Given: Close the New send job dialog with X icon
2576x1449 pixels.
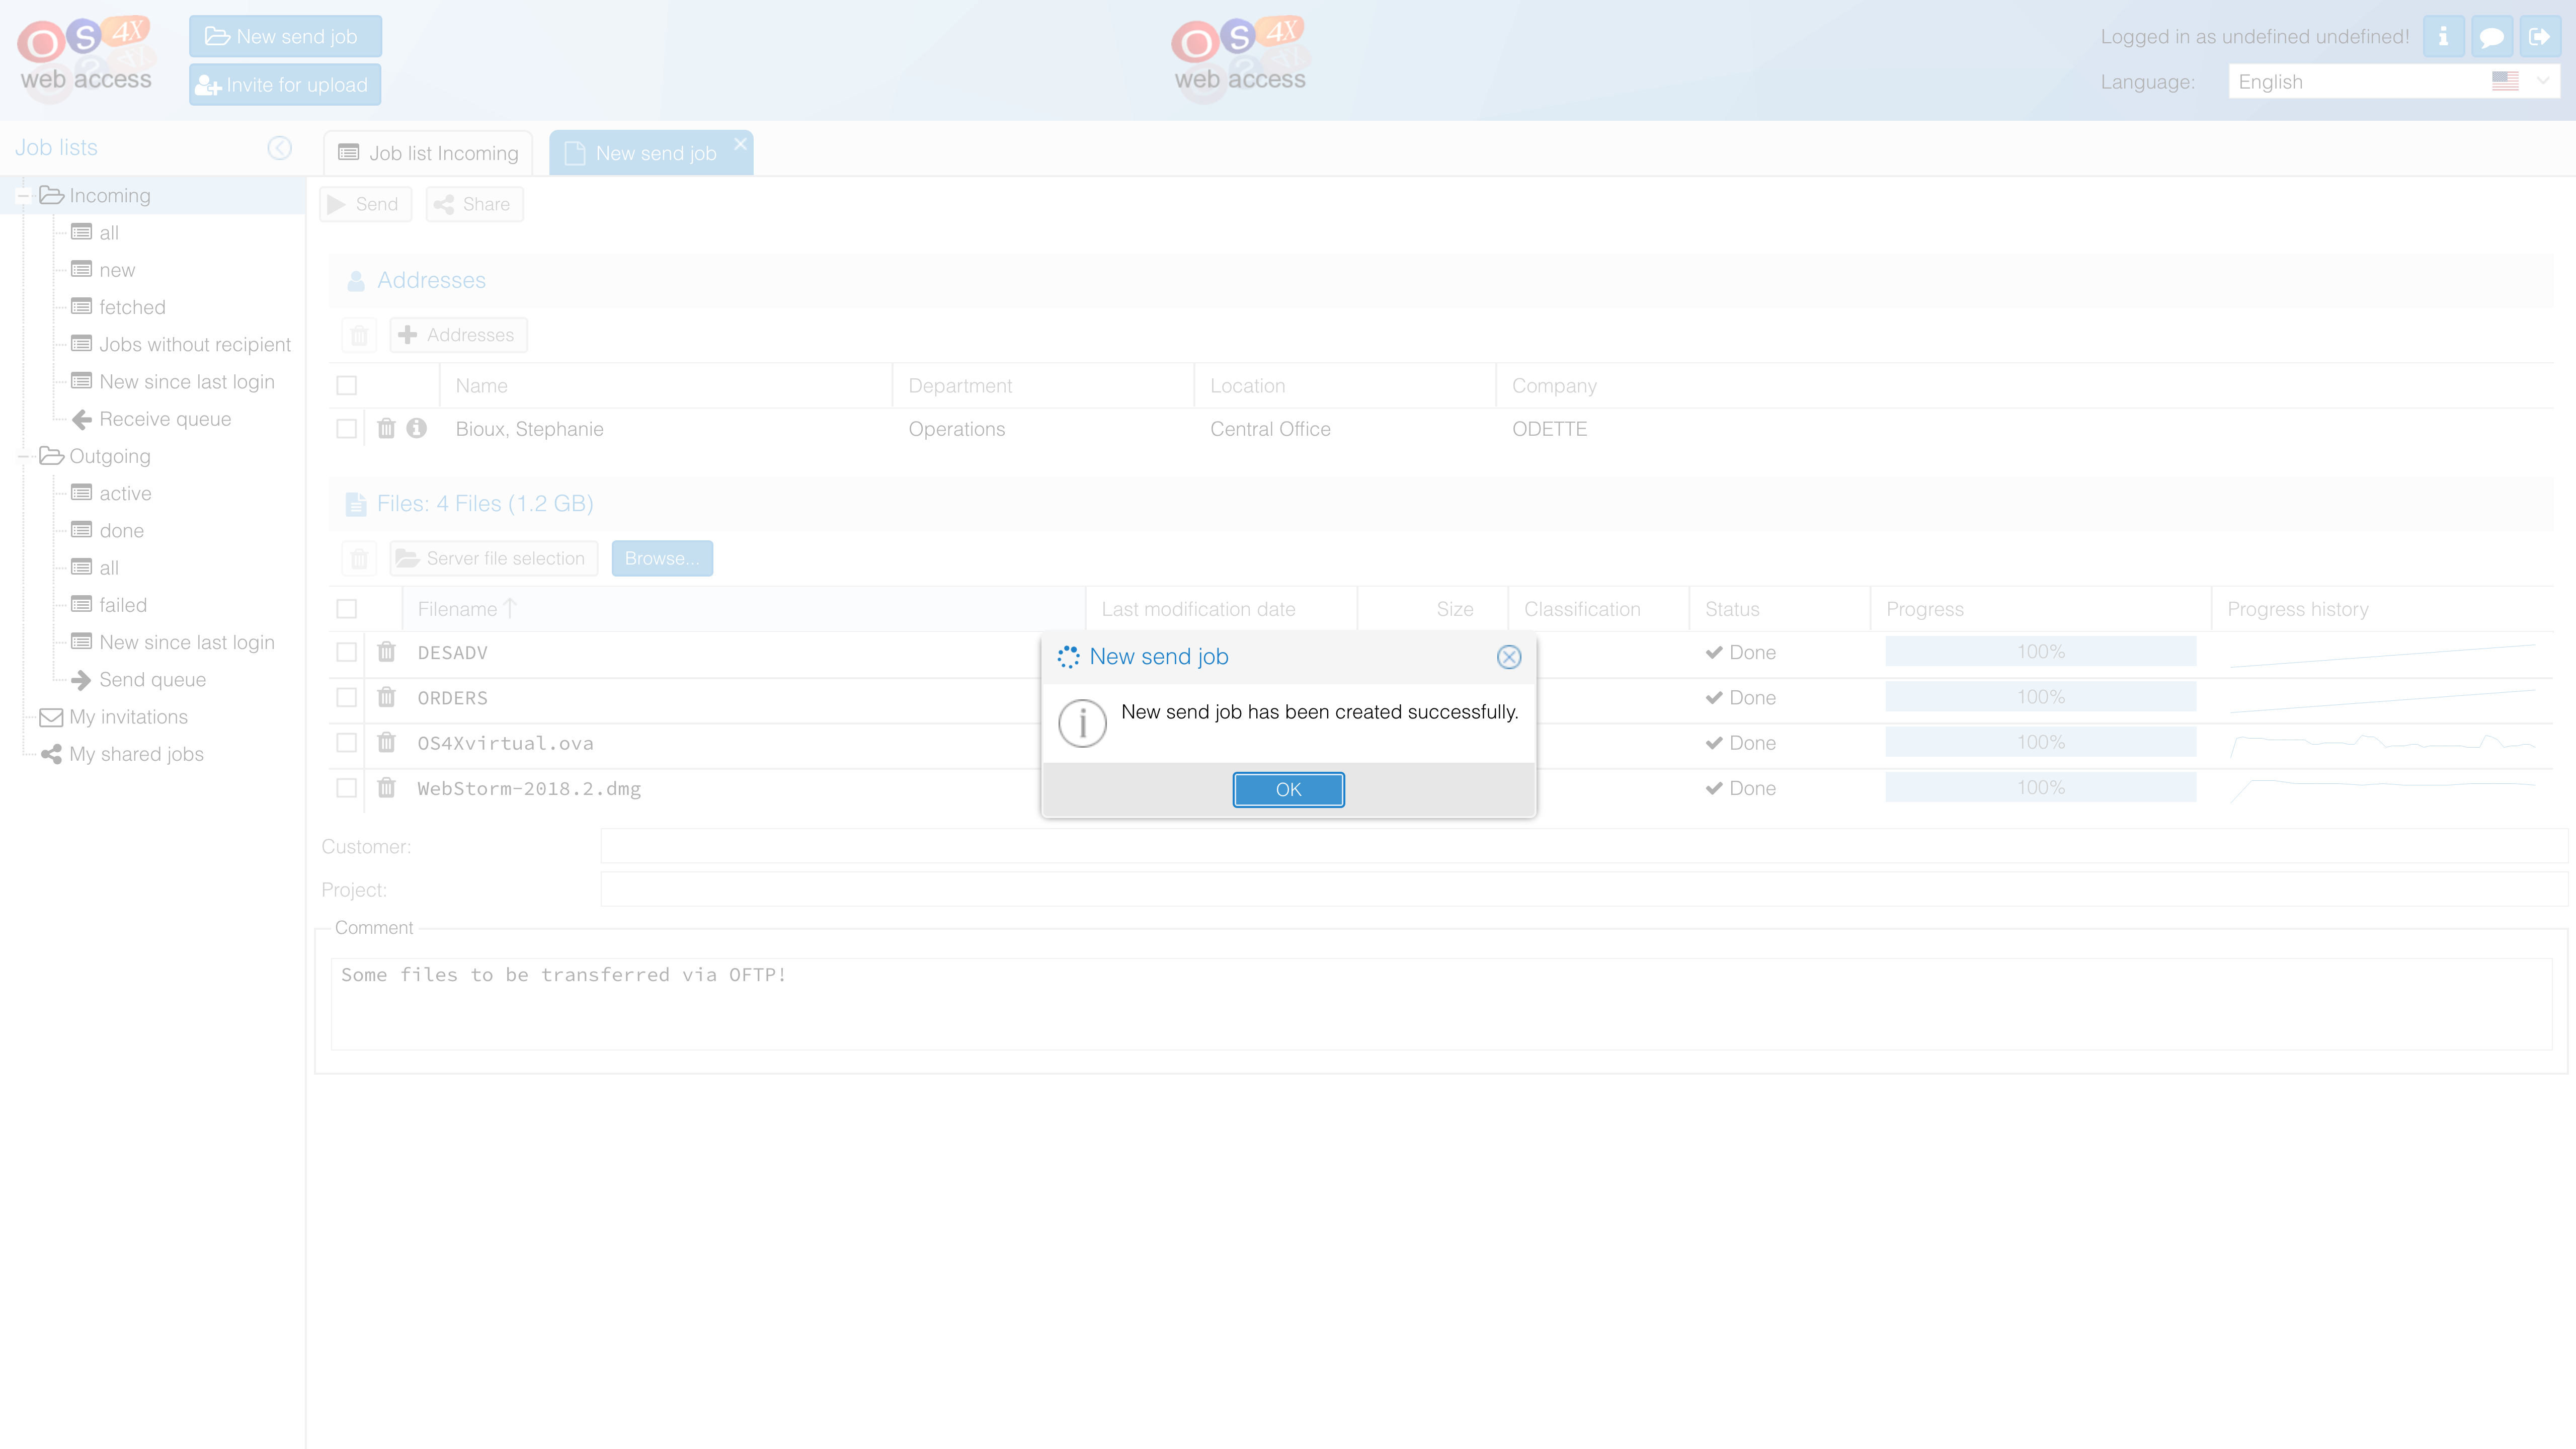Looking at the screenshot, I should 1509,657.
